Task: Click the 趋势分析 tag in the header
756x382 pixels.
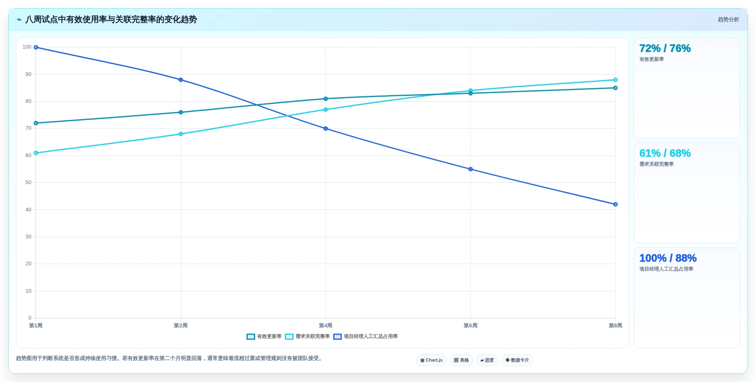Action: tap(728, 20)
